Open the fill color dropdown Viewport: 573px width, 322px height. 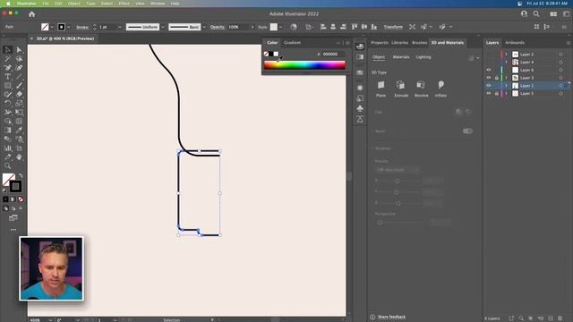pos(52,27)
